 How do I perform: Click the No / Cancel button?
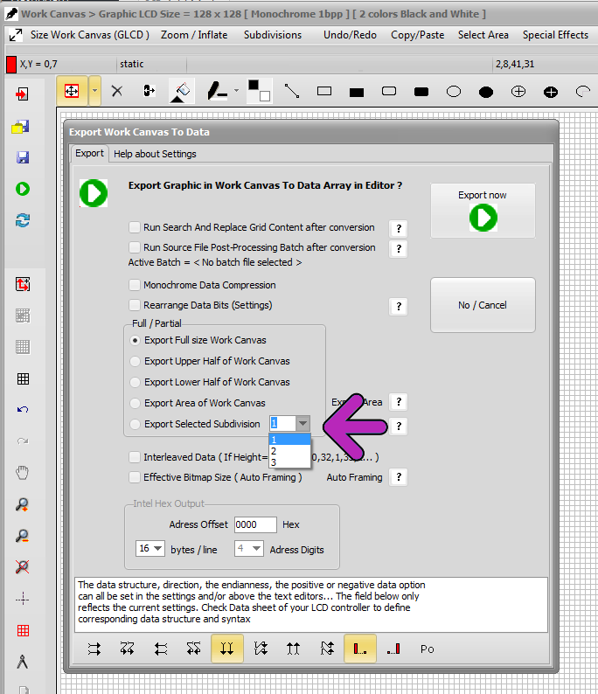tap(483, 305)
